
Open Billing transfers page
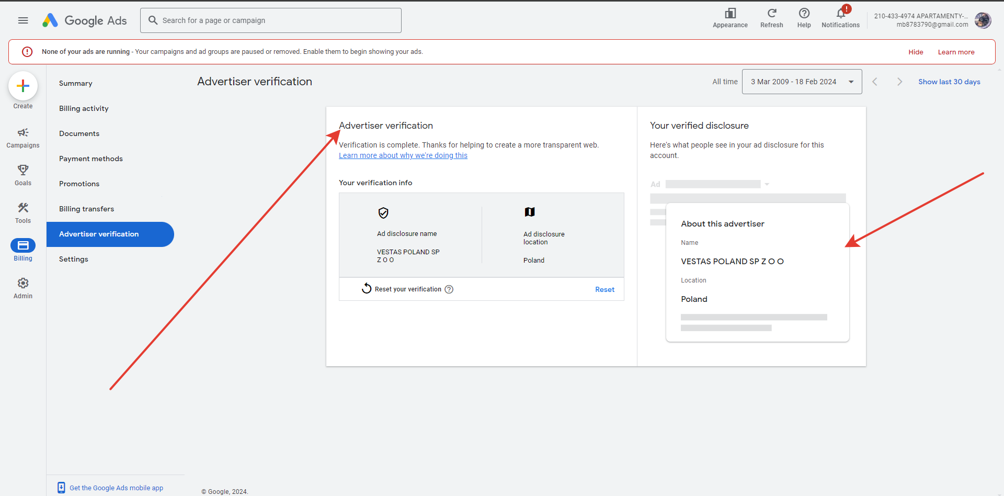point(86,209)
